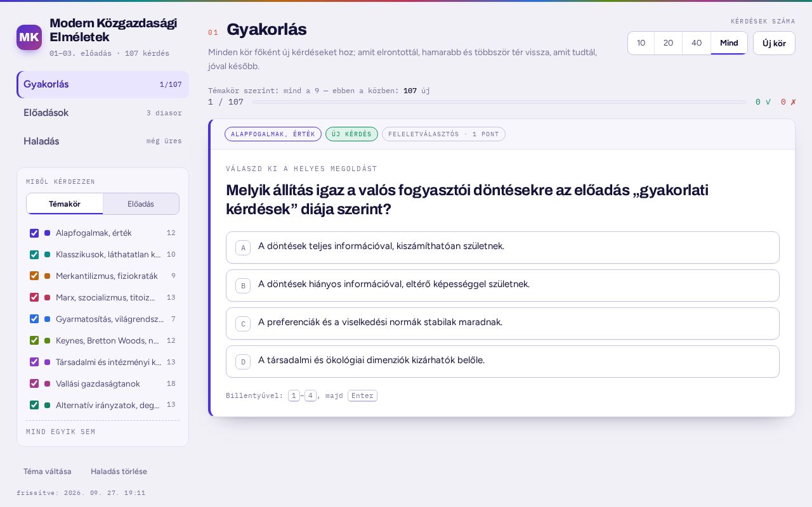
Task: Click the MK app logo icon
Action: pos(29,37)
